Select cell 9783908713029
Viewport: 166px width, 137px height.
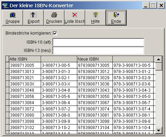95,78
